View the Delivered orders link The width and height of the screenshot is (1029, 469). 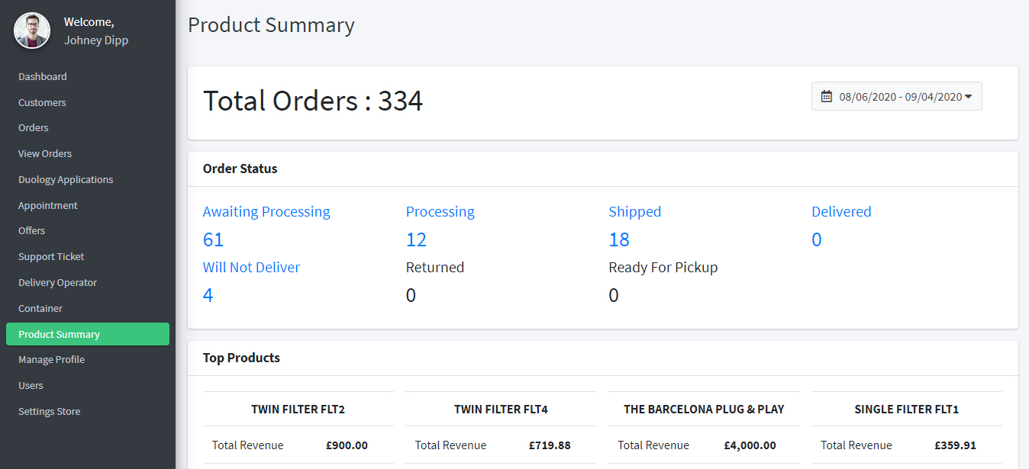tap(841, 212)
